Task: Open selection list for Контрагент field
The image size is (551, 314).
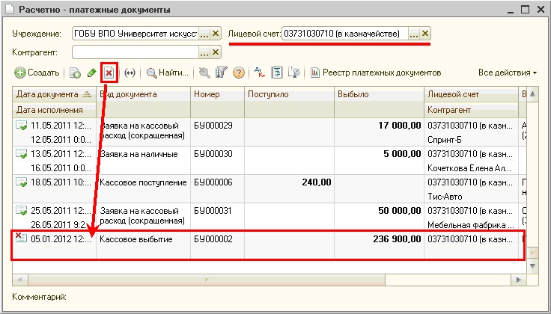Action: click(204, 52)
